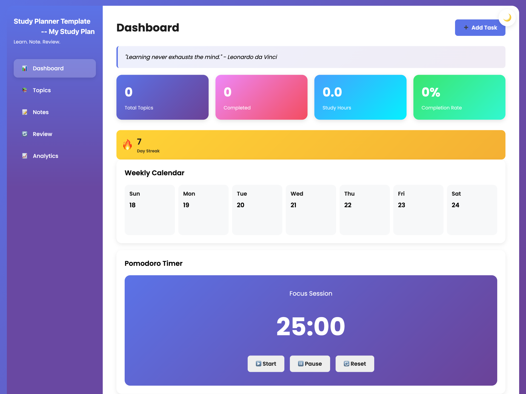Go to the Notes page
The width and height of the screenshot is (526, 394).
[41, 112]
